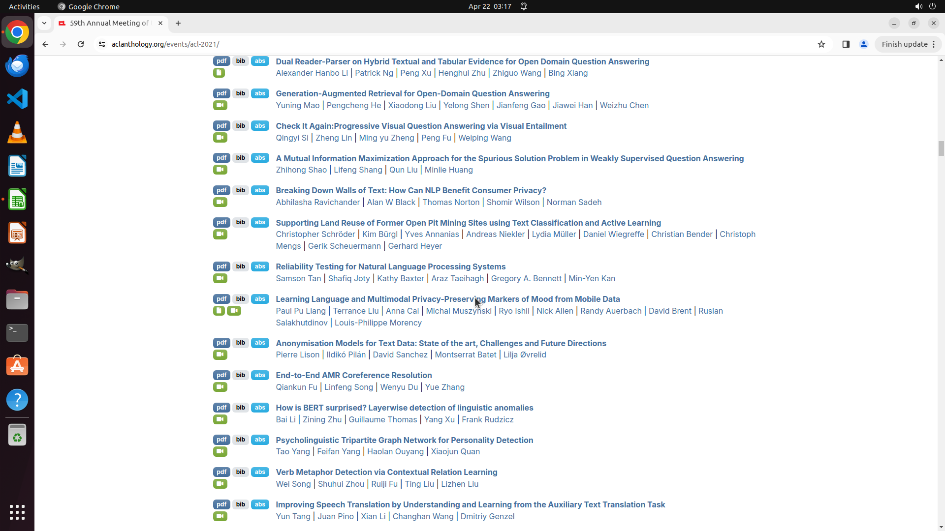This screenshot has width=945, height=531.
Task: Open the Activities overview
Action: pyautogui.click(x=24, y=6)
